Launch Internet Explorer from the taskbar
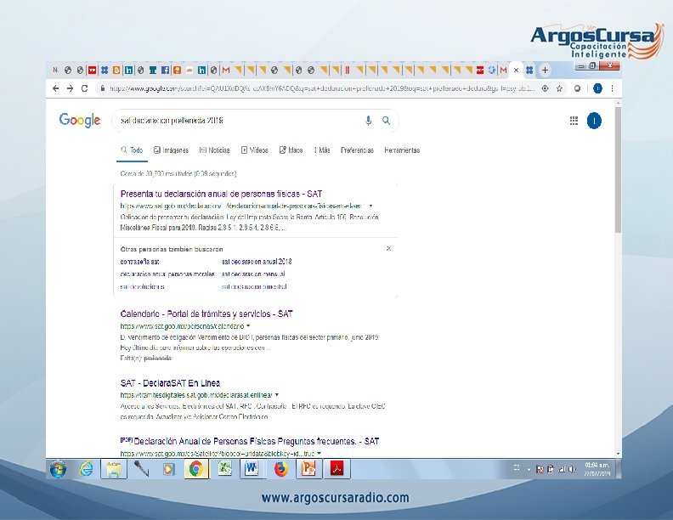Viewport: 673px width, 520px height. click(87, 469)
